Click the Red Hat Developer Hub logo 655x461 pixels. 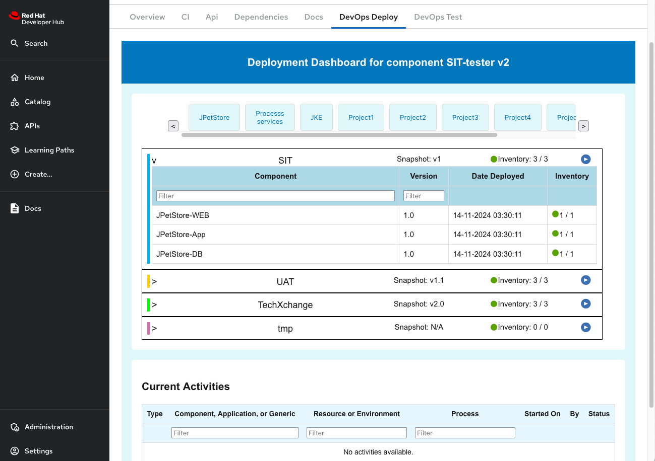pos(37,19)
